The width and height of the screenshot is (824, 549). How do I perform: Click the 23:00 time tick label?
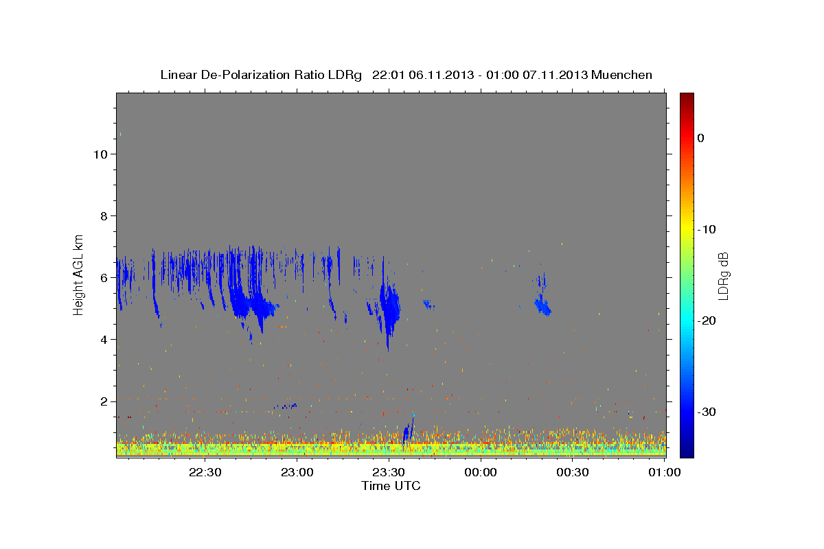297,472
